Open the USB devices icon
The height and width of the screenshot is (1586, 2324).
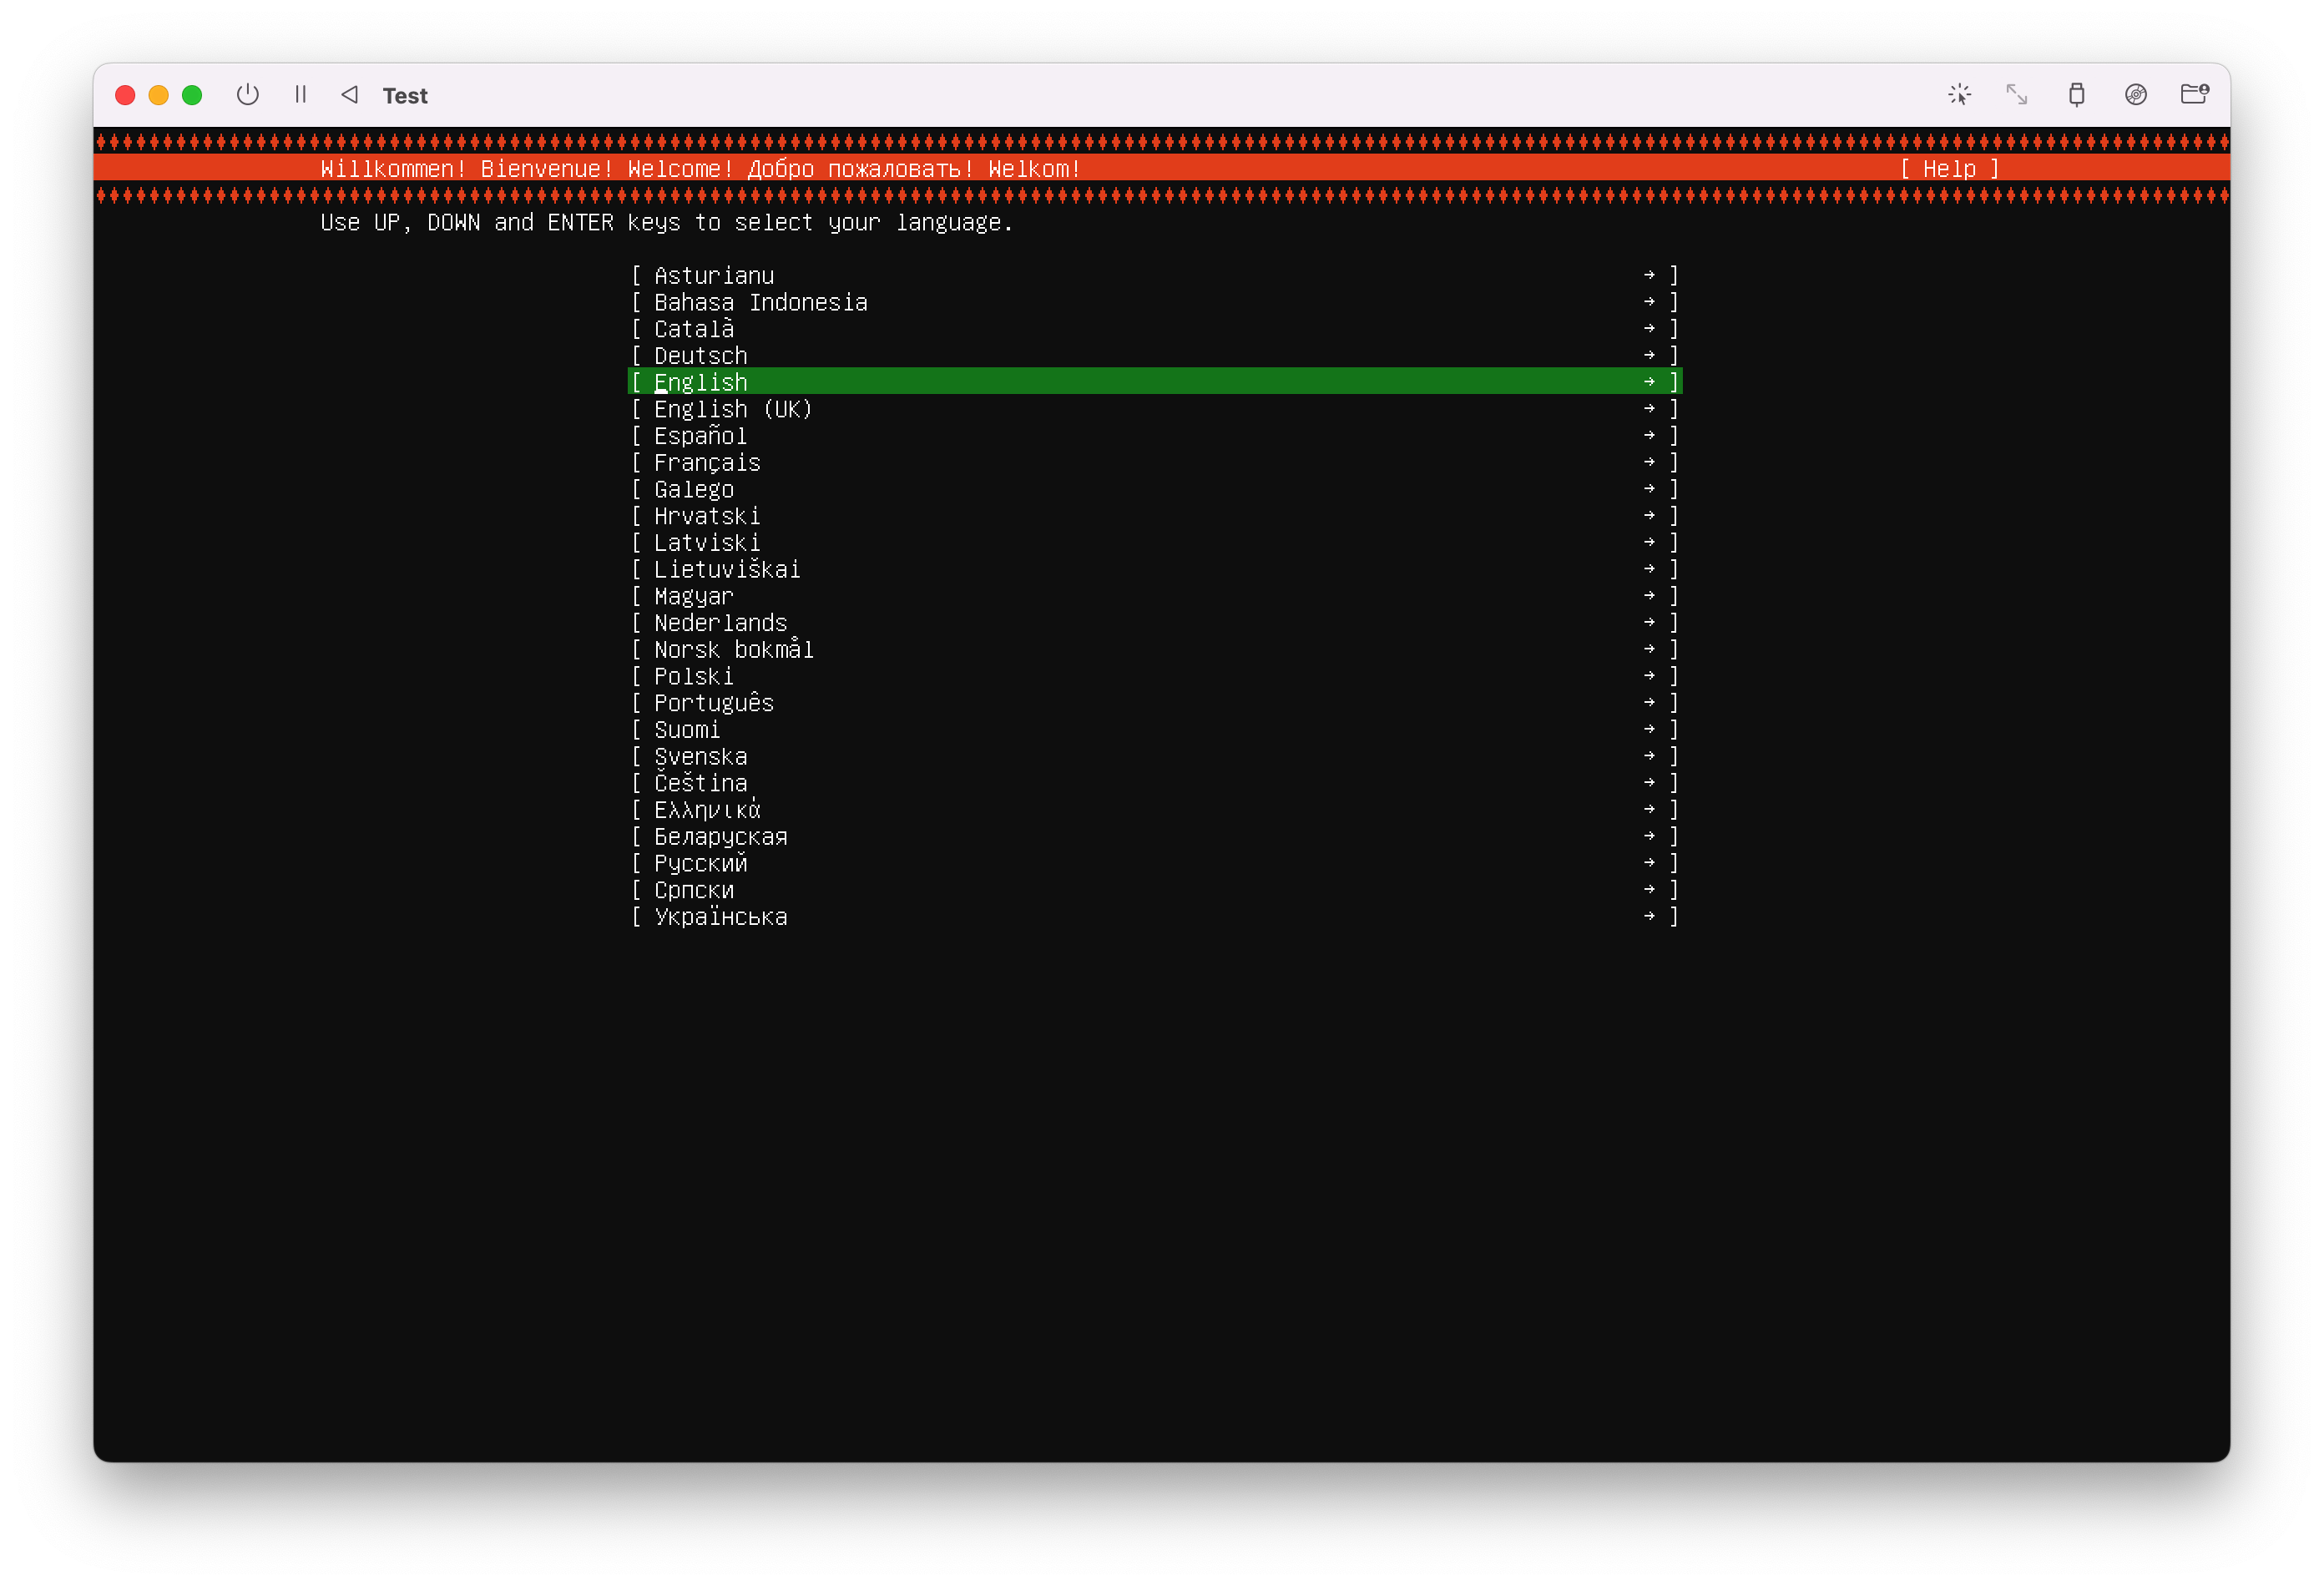pos(2076,95)
